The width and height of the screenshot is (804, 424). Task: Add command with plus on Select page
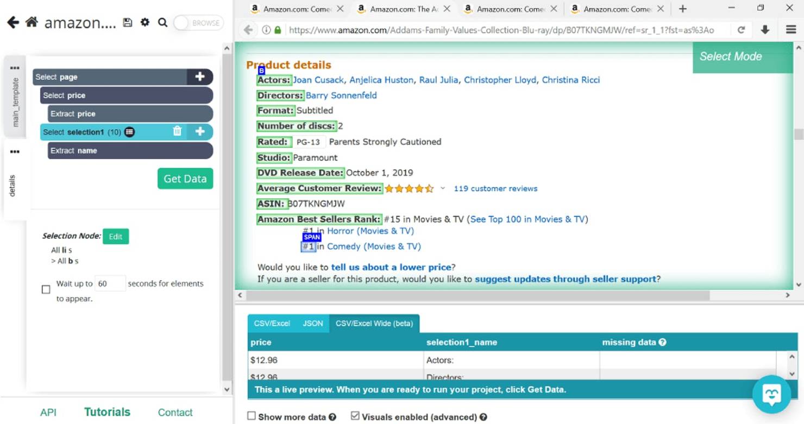(200, 77)
